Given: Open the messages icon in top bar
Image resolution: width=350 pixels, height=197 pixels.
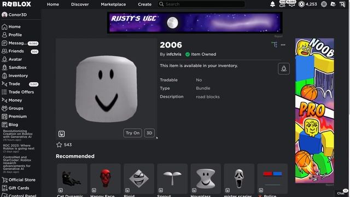Looking at the screenshot, I should 291,4.
